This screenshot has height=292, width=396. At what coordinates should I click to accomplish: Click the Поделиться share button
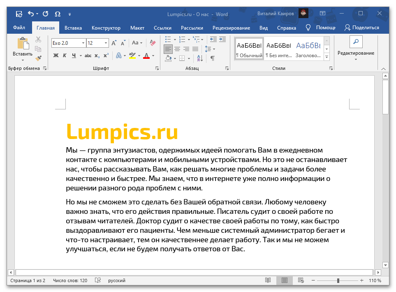pos(362,28)
